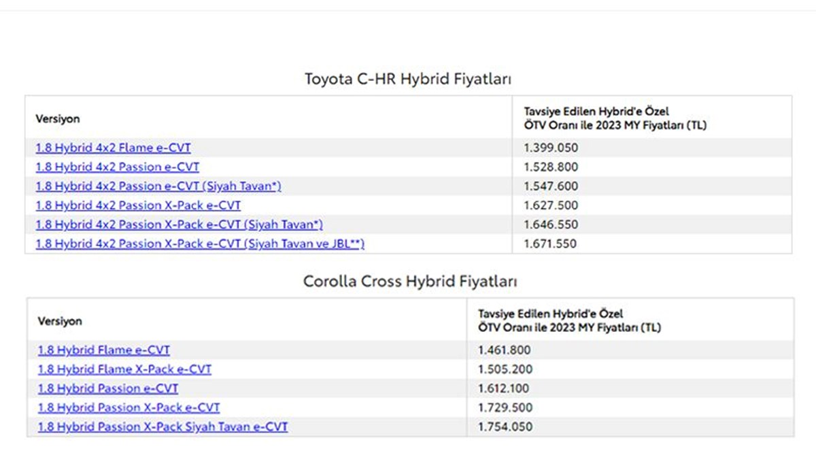
Task: Open Corolla Cross 1.8 Hybrid Flame e-CVT
Action: [x=104, y=350]
